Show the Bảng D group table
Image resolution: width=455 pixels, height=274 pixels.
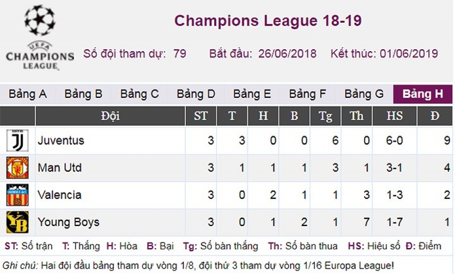pyautogui.click(x=196, y=94)
